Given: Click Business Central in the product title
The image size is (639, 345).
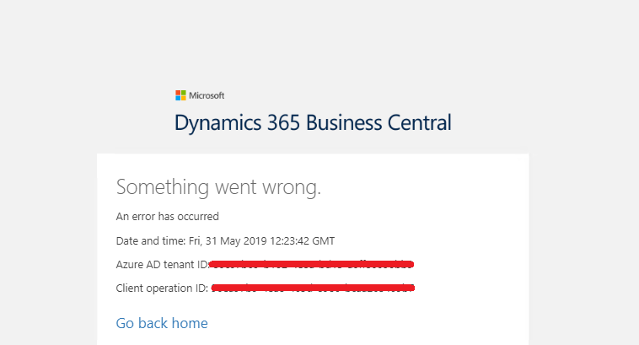Looking at the screenshot, I should click(x=379, y=122).
